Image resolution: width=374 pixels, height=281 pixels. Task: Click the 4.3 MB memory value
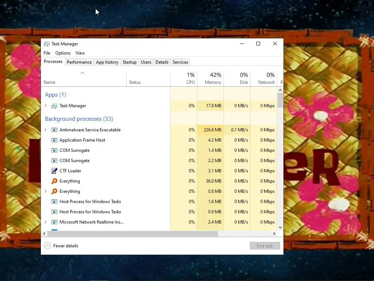click(x=214, y=140)
